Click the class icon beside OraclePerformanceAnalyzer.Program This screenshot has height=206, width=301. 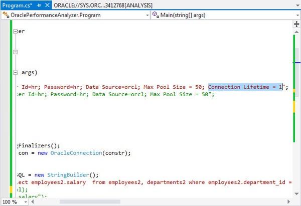pyautogui.click(x=6, y=15)
